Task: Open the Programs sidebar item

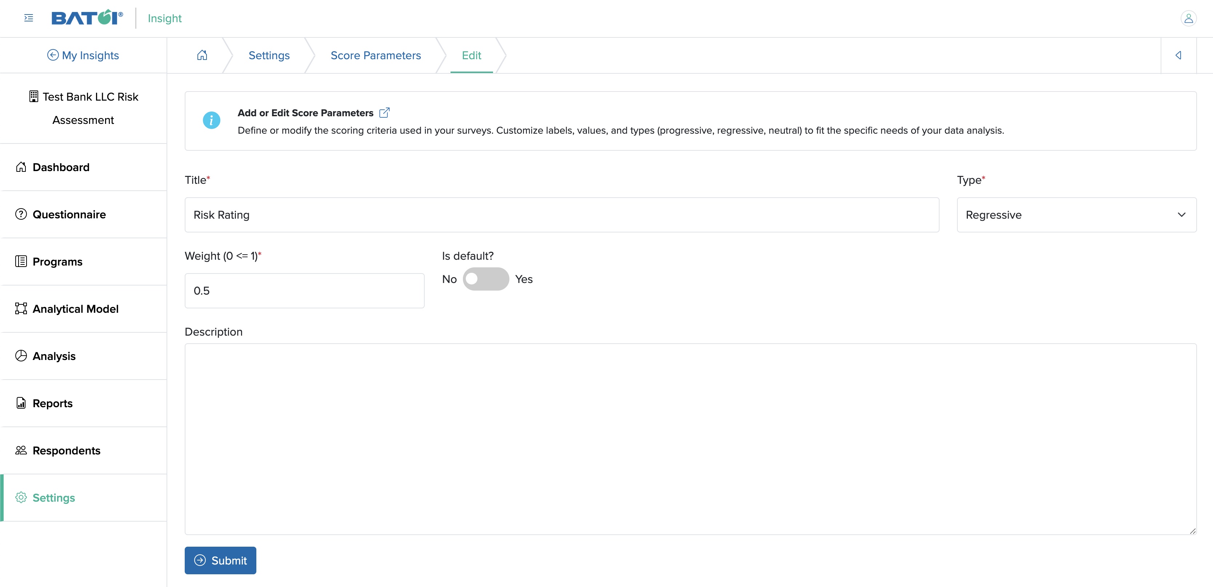Action: tap(84, 261)
